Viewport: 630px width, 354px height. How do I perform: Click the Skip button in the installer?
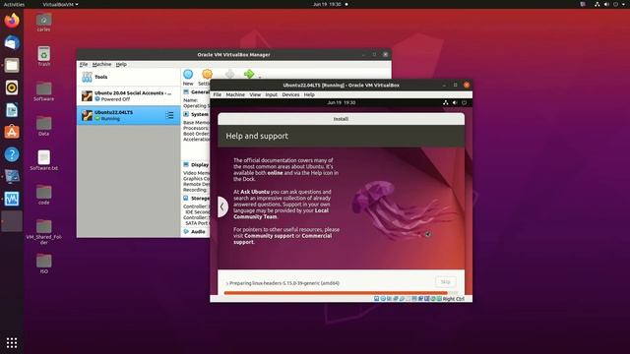(445, 282)
